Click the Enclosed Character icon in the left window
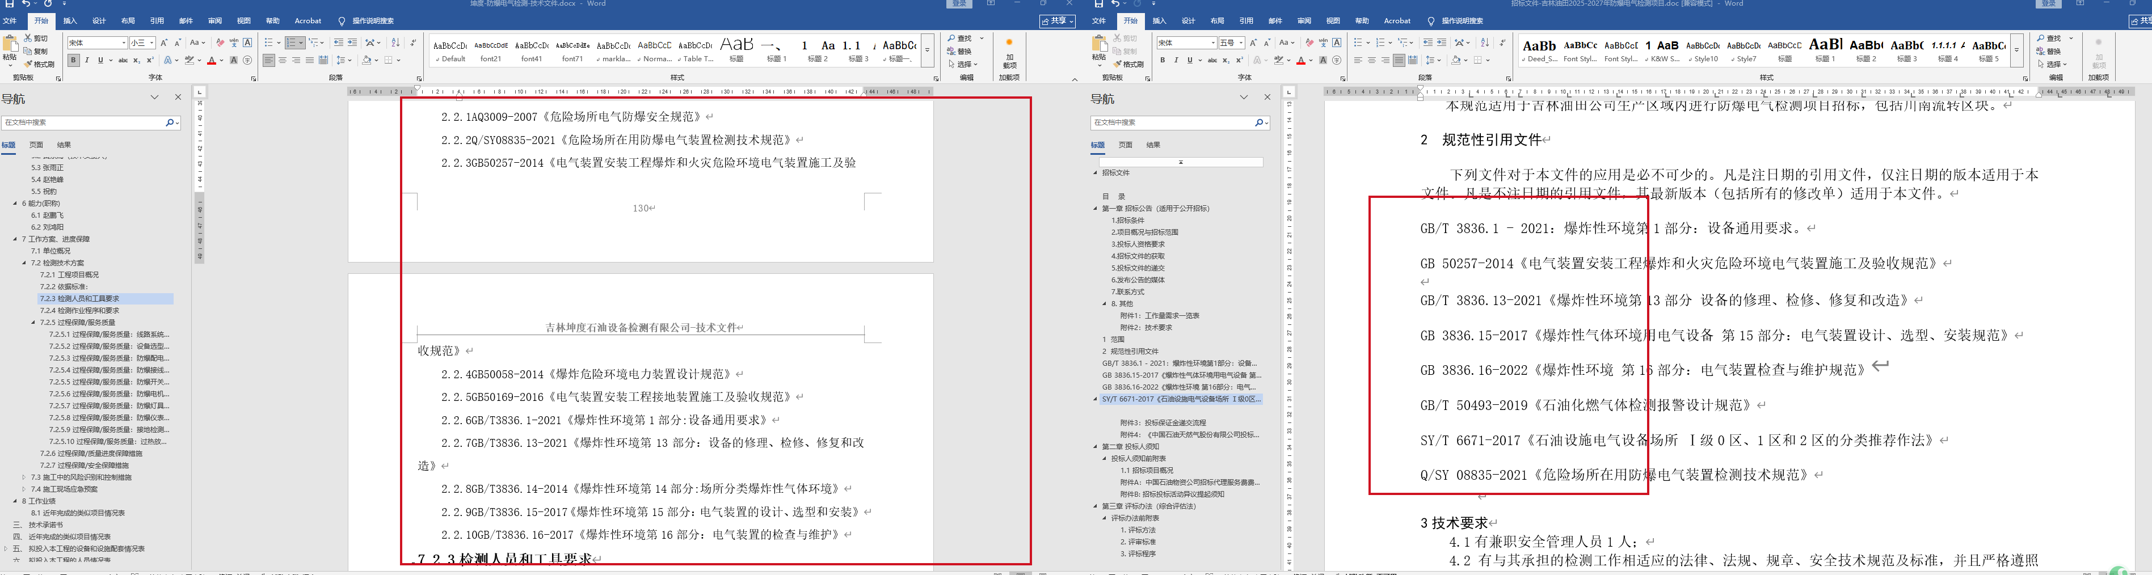The height and width of the screenshot is (575, 2152). [247, 60]
